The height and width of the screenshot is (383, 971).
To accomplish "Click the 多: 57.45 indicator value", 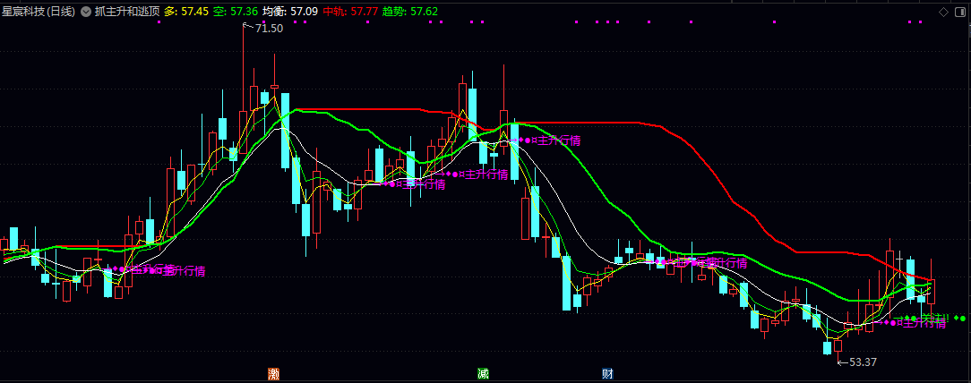I will [x=185, y=11].
